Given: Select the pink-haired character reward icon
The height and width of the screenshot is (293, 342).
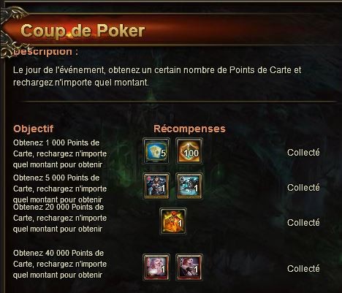Looking at the screenshot, I should [x=156, y=267].
